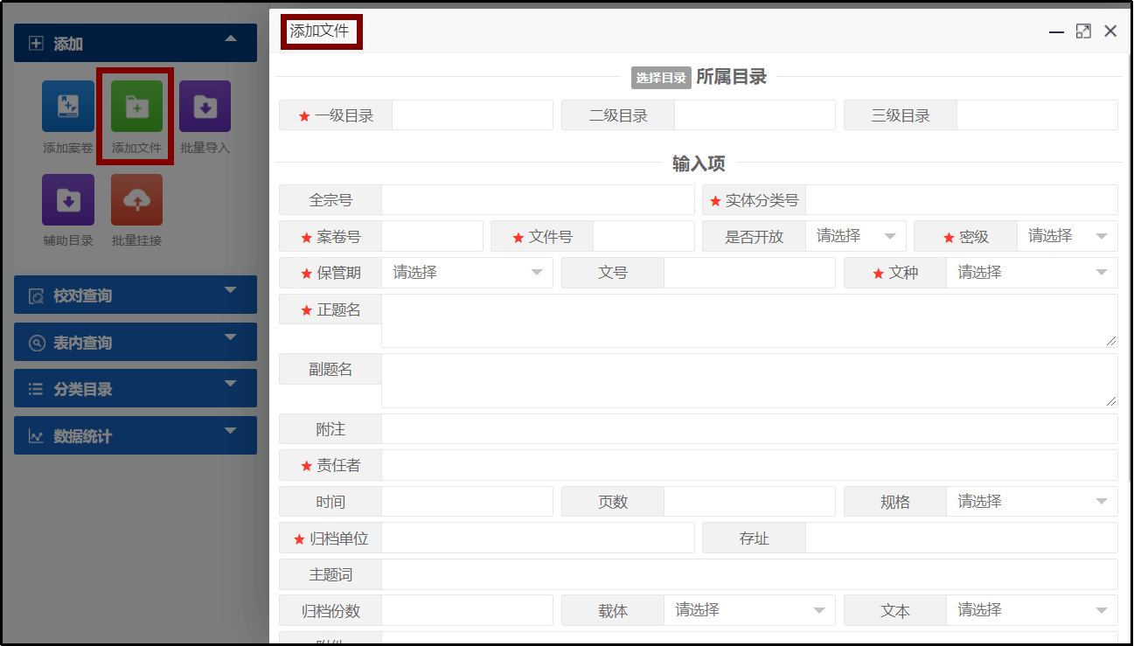This screenshot has height=646, width=1134.
Task: Click the 正题名 text area
Action: pos(748,320)
